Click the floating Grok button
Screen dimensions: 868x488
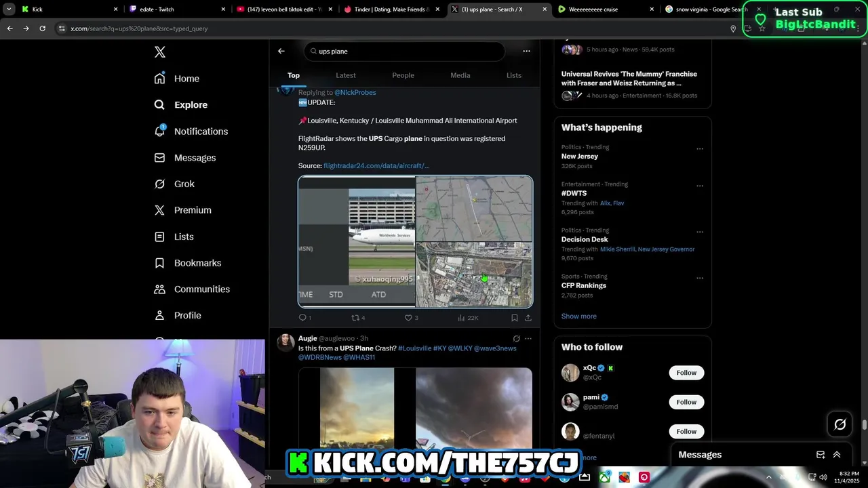point(840,424)
